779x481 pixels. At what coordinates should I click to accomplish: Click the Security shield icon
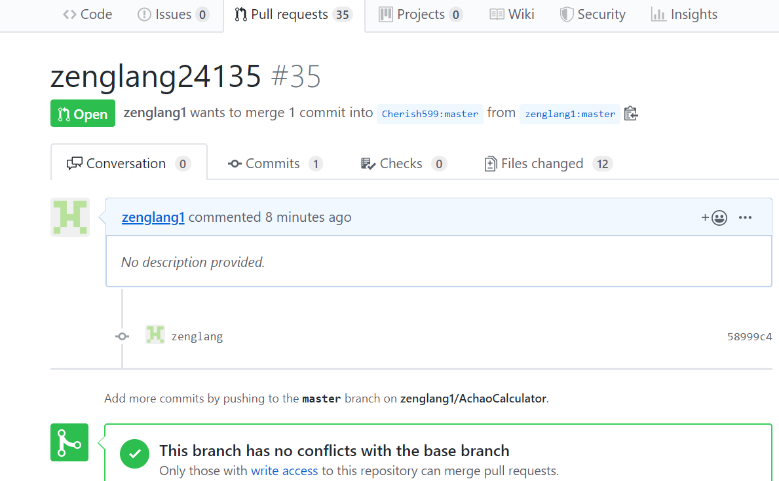point(566,14)
